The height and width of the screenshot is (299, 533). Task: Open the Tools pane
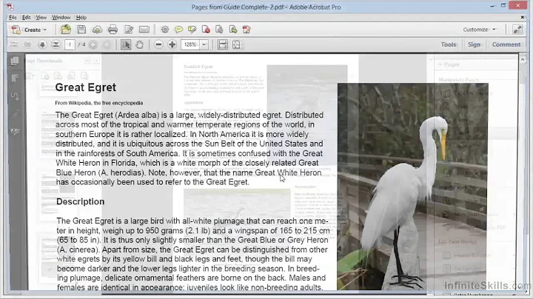[x=449, y=44]
